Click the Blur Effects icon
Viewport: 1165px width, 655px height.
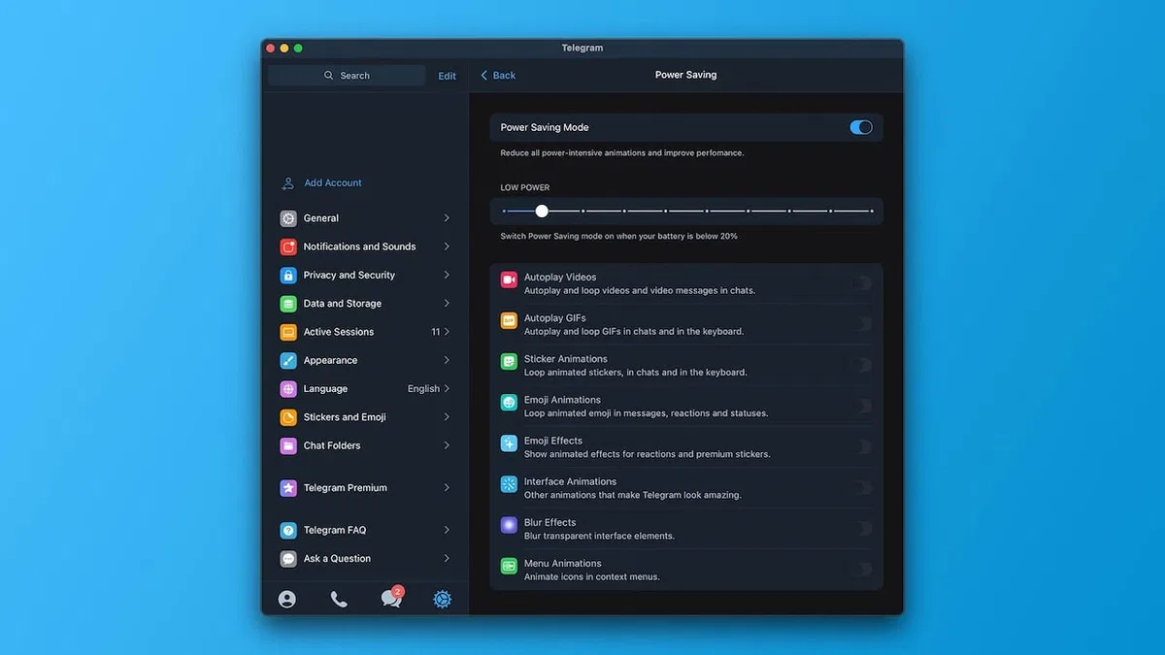tap(509, 525)
